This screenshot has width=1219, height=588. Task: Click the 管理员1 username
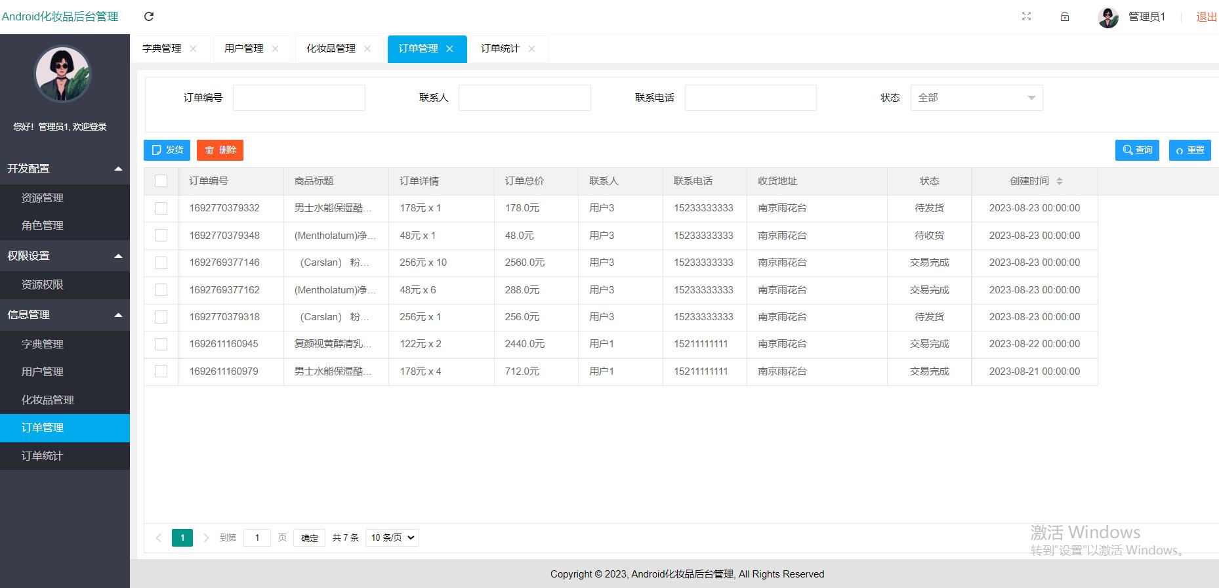point(1147,17)
